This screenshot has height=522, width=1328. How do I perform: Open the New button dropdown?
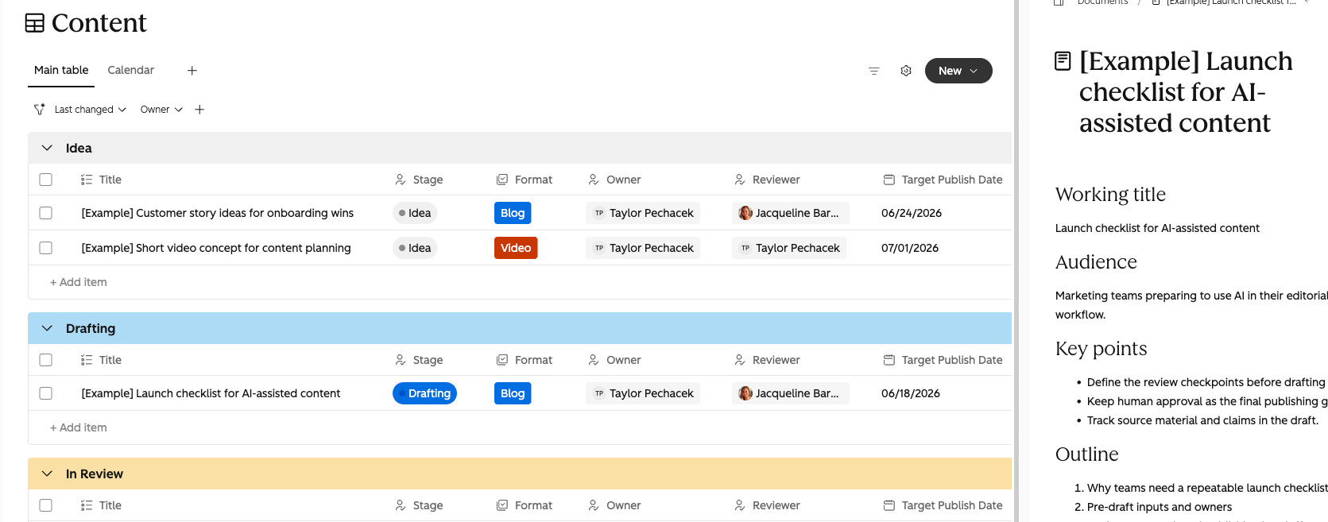[958, 71]
